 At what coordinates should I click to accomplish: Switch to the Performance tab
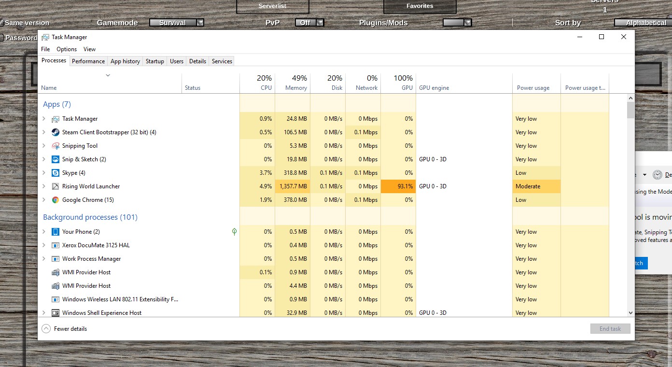click(88, 61)
